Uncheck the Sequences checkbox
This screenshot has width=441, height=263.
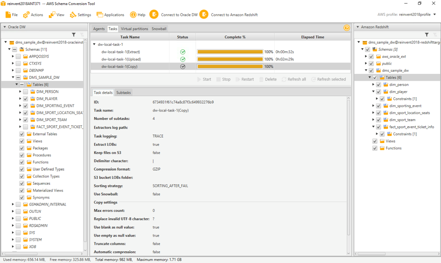22,183
